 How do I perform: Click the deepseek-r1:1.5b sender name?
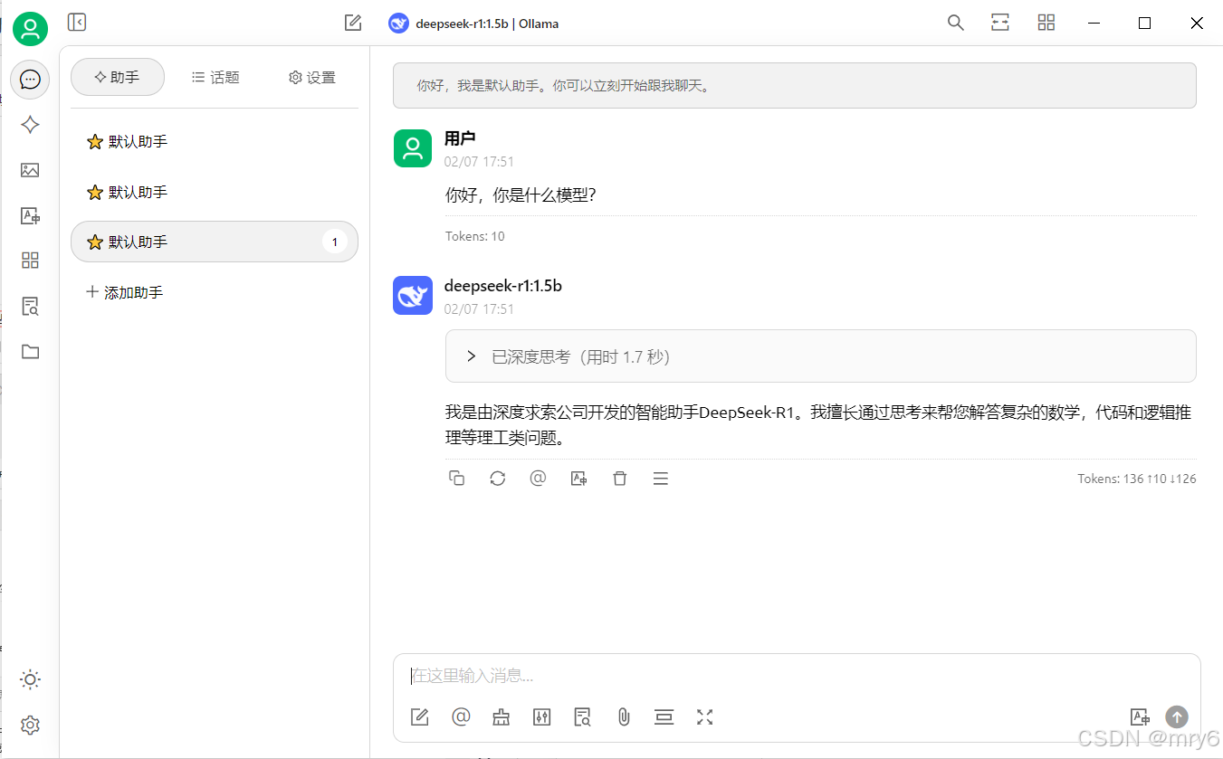tap(503, 286)
